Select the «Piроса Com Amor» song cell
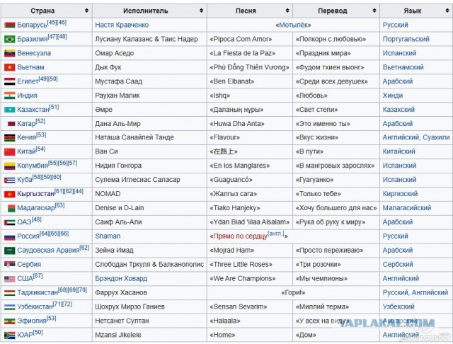Viewport: 453px width, 344px height. (250, 39)
